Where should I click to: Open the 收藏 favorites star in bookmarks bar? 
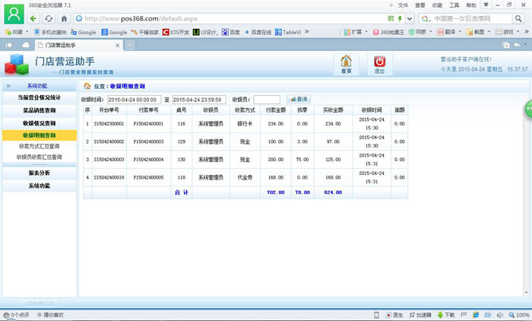[14, 32]
